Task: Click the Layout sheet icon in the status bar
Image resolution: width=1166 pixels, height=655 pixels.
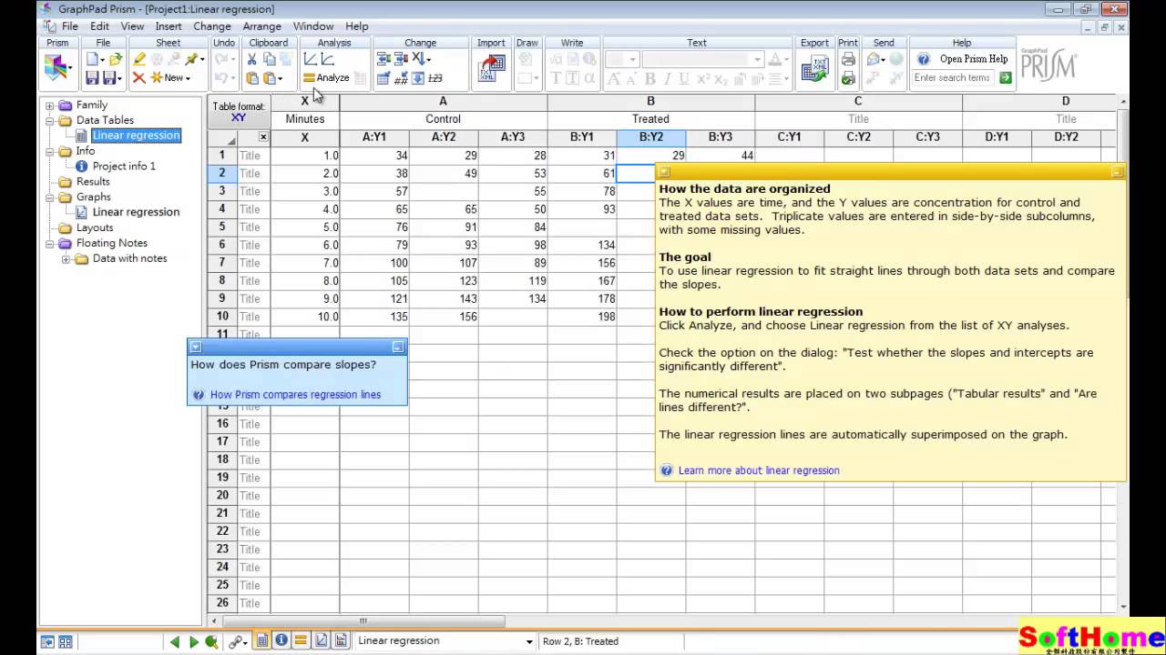Action: pyautogui.click(x=341, y=640)
